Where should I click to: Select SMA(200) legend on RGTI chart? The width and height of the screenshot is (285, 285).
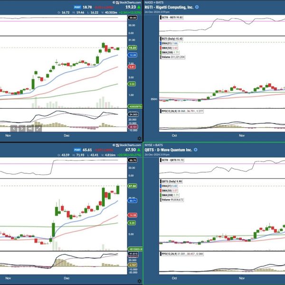tap(170, 52)
